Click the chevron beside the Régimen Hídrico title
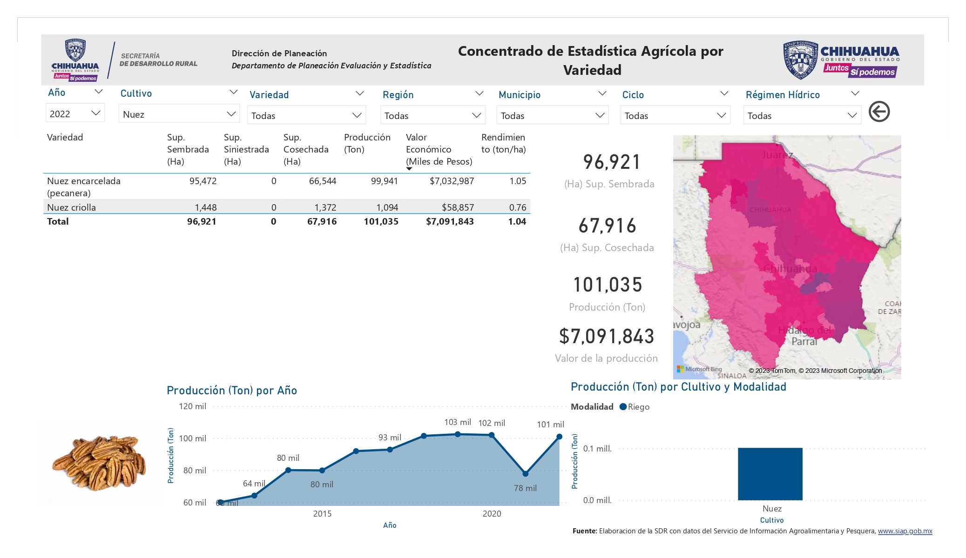Screen dimensions: 966x558 click(x=855, y=93)
